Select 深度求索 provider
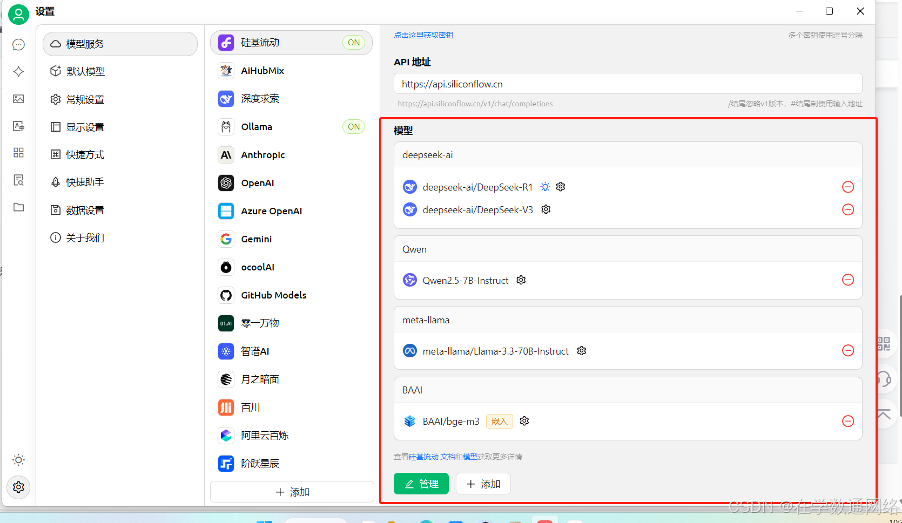902x523 pixels. pyautogui.click(x=292, y=99)
